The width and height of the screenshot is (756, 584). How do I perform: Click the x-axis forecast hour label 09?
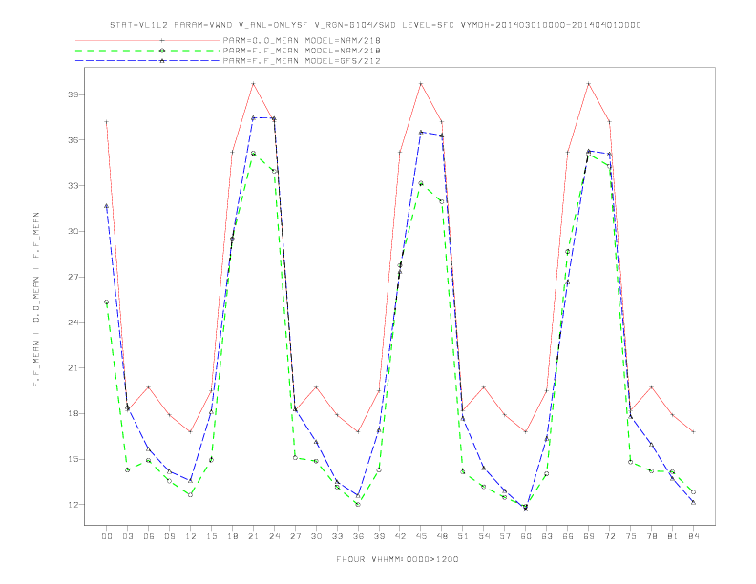click(169, 536)
